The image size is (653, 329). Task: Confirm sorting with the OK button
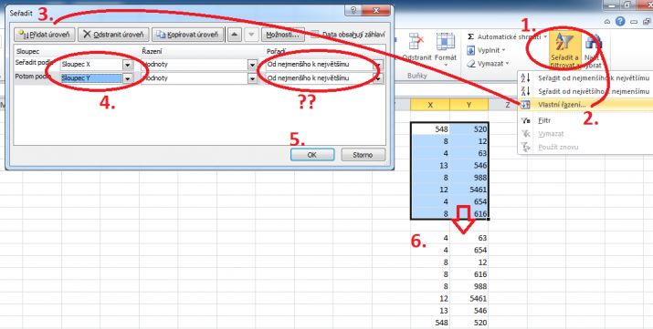click(312, 155)
